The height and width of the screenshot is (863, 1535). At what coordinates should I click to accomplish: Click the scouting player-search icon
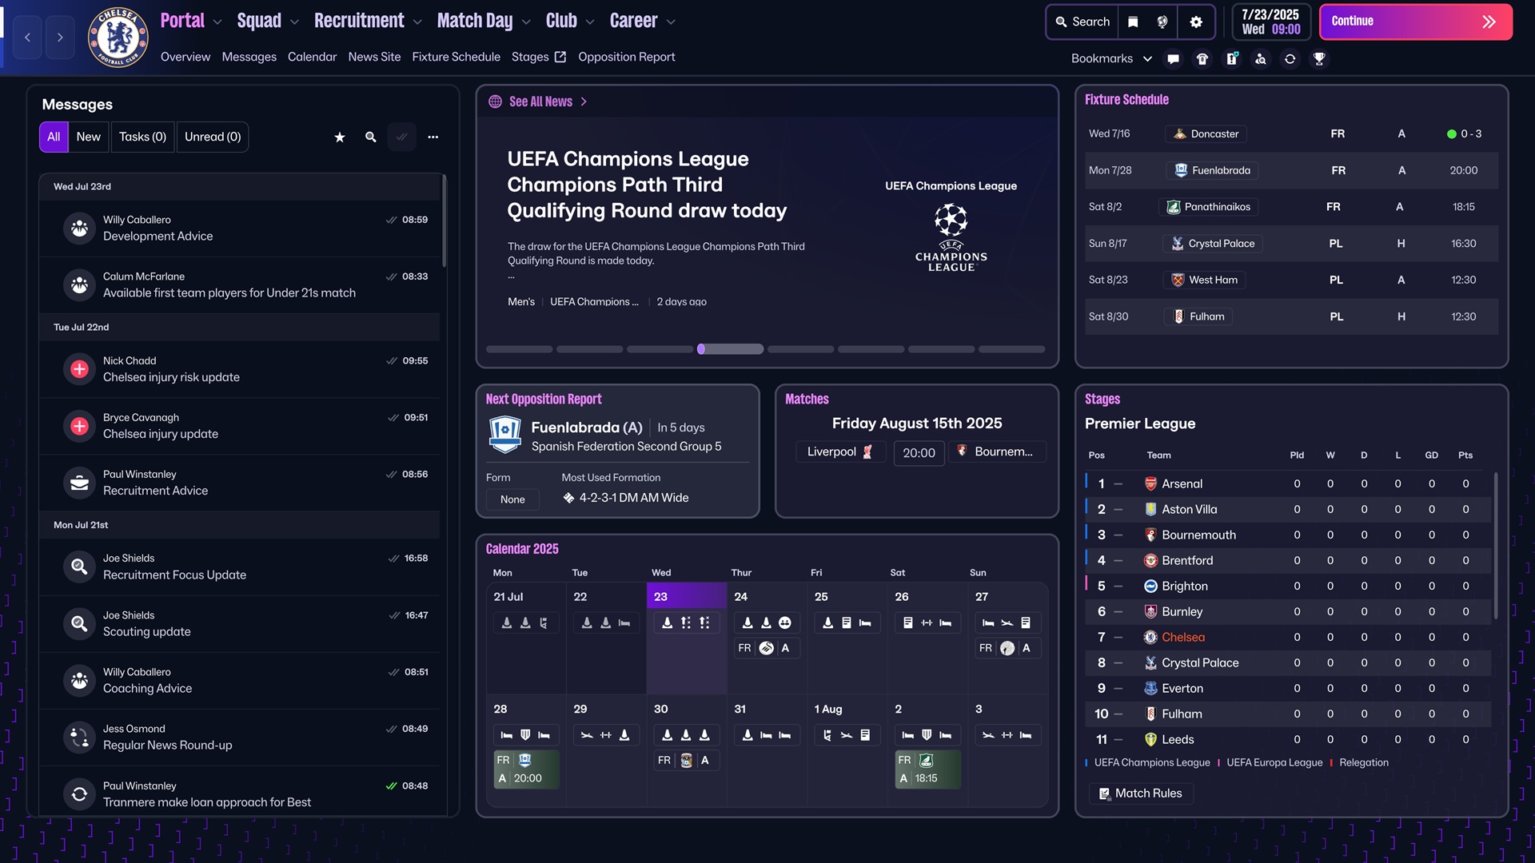1261,58
